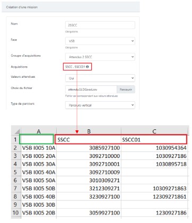Click cell V5B I005 20A
Screen dimensions: 192x223
tap(39, 156)
